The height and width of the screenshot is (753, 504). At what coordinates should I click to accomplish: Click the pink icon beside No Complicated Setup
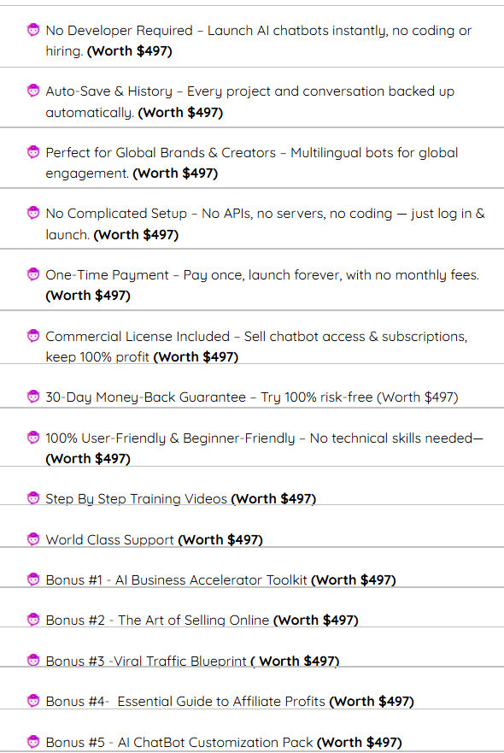[33, 213]
